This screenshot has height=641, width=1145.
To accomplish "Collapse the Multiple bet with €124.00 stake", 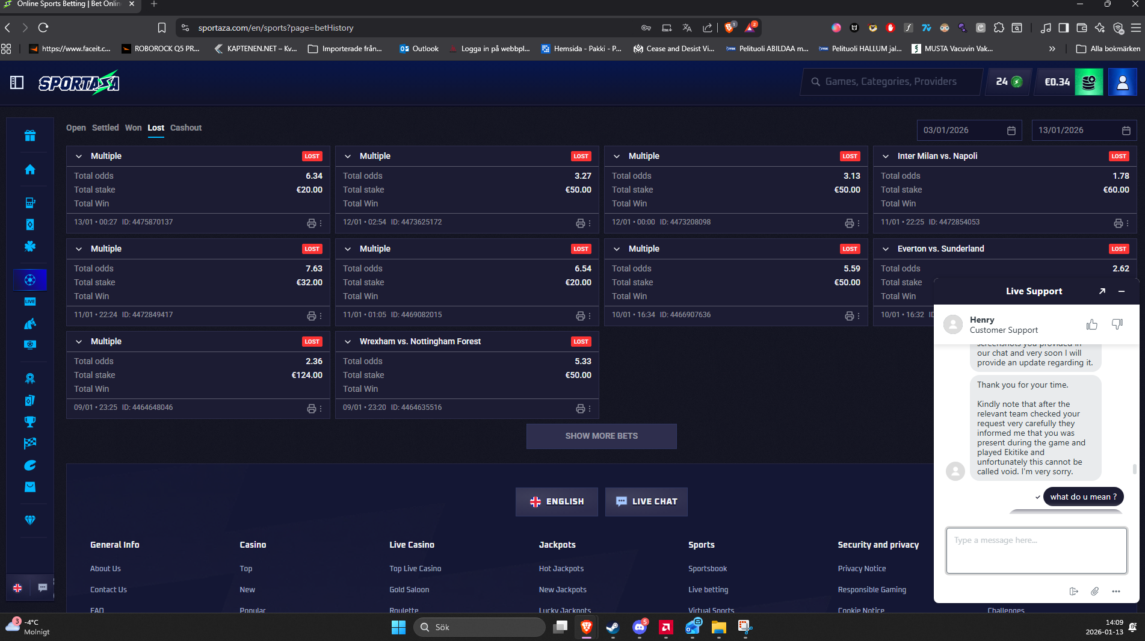I will 79,341.
